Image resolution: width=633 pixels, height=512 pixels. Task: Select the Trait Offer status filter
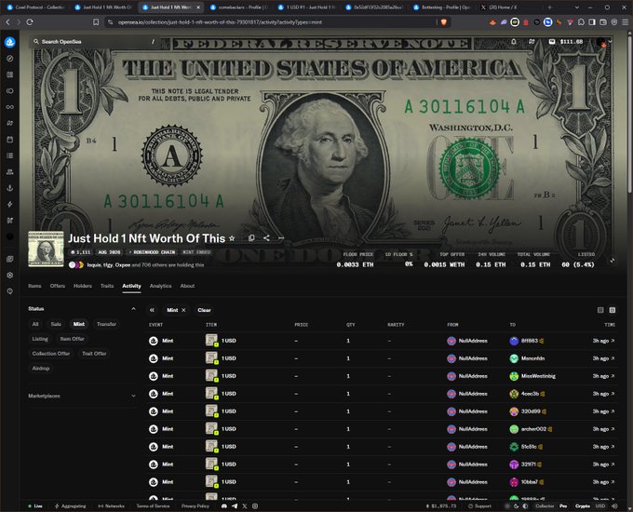94,354
